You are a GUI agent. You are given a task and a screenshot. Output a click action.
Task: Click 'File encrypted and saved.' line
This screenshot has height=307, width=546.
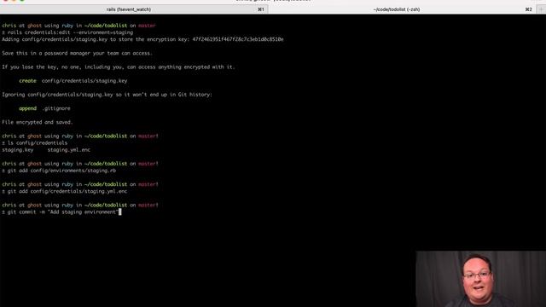click(x=38, y=122)
